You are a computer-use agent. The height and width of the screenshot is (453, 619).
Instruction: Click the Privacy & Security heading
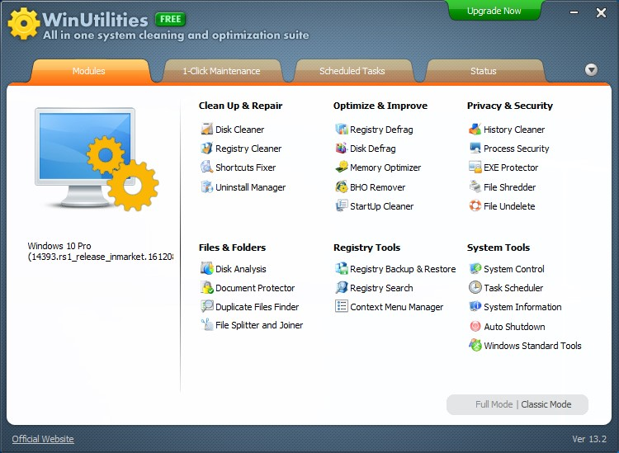pyautogui.click(x=510, y=106)
